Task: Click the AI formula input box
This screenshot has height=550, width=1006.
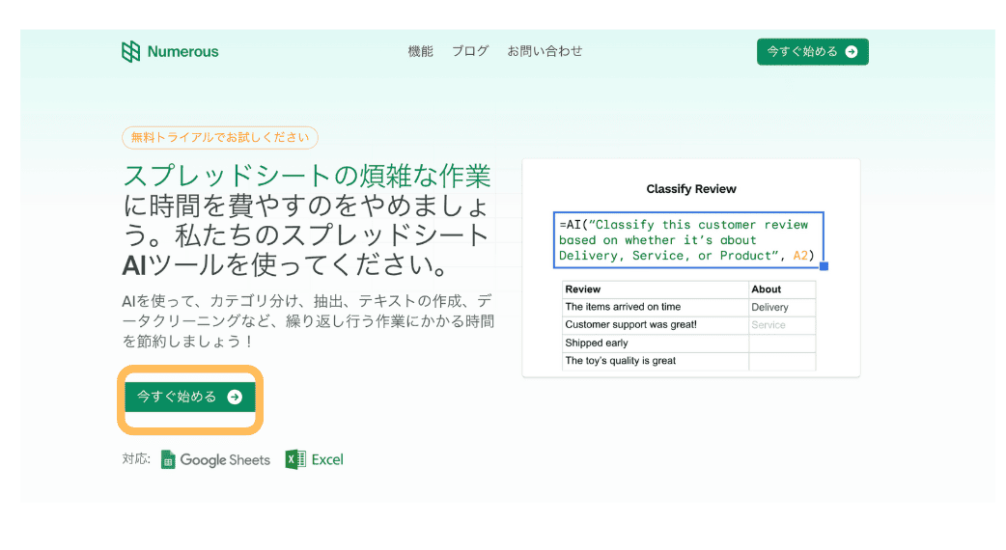Action: pos(688,239)
